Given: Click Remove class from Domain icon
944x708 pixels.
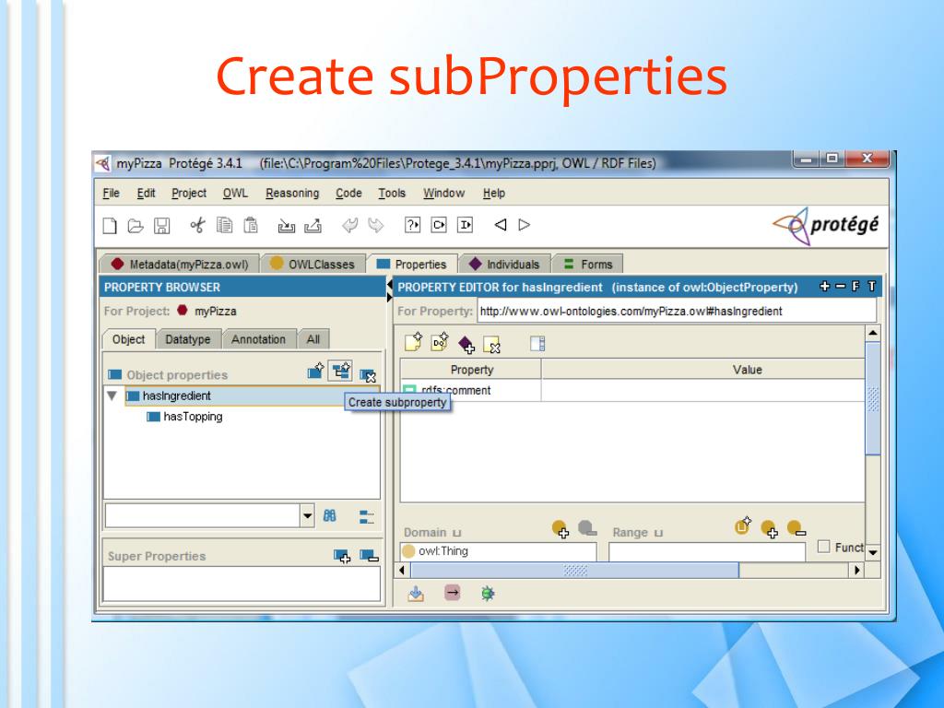Looking at the screenshot, I should pyautogui.click(x=587, y=528).
